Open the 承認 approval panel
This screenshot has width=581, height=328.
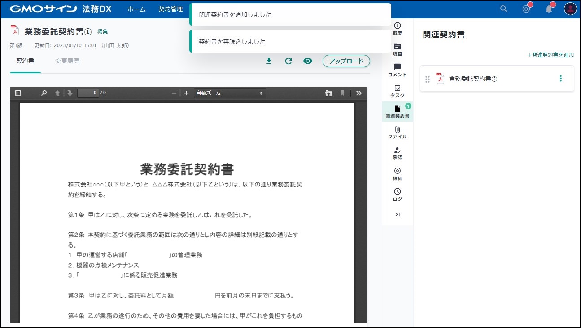(x=397, y=153)
